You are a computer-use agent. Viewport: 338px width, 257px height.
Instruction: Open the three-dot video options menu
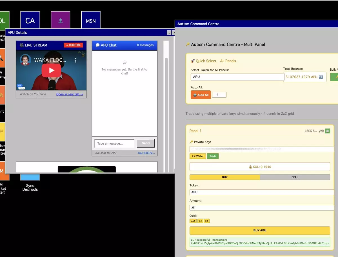(75, 60)
